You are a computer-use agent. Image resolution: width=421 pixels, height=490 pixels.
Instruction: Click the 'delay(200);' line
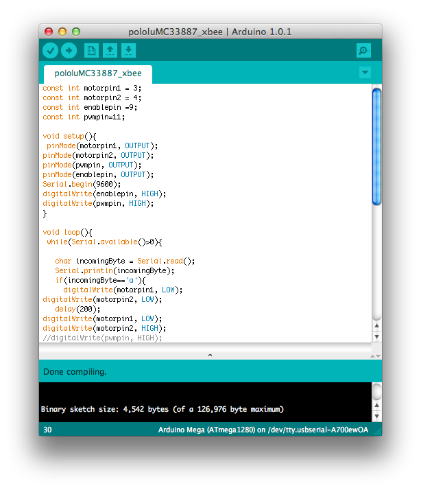pos(77,310)
